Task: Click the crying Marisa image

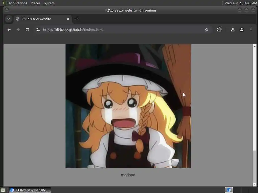Action: pyautogui.click(x=128, y=106)
